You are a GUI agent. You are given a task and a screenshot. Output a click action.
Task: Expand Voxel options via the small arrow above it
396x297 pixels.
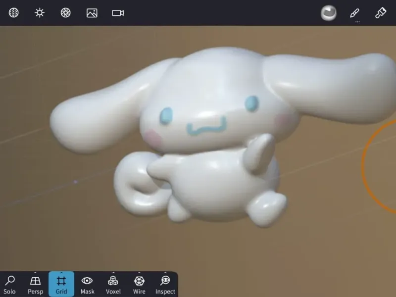point(113,273)
